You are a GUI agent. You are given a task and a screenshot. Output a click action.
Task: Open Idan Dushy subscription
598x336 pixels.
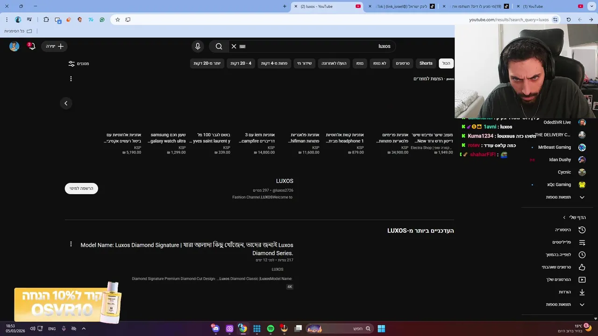pos(558,160)
